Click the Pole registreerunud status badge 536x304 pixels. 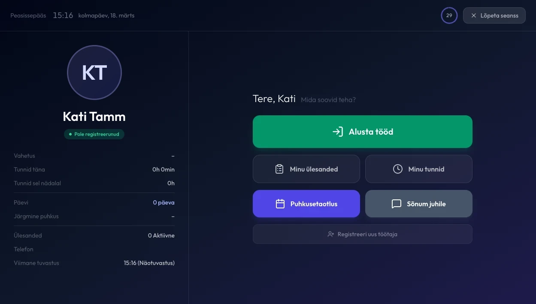click(x=94, y=134)
